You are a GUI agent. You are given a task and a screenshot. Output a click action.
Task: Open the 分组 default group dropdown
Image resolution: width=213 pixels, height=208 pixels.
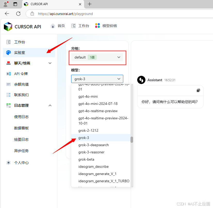(97, 57)
